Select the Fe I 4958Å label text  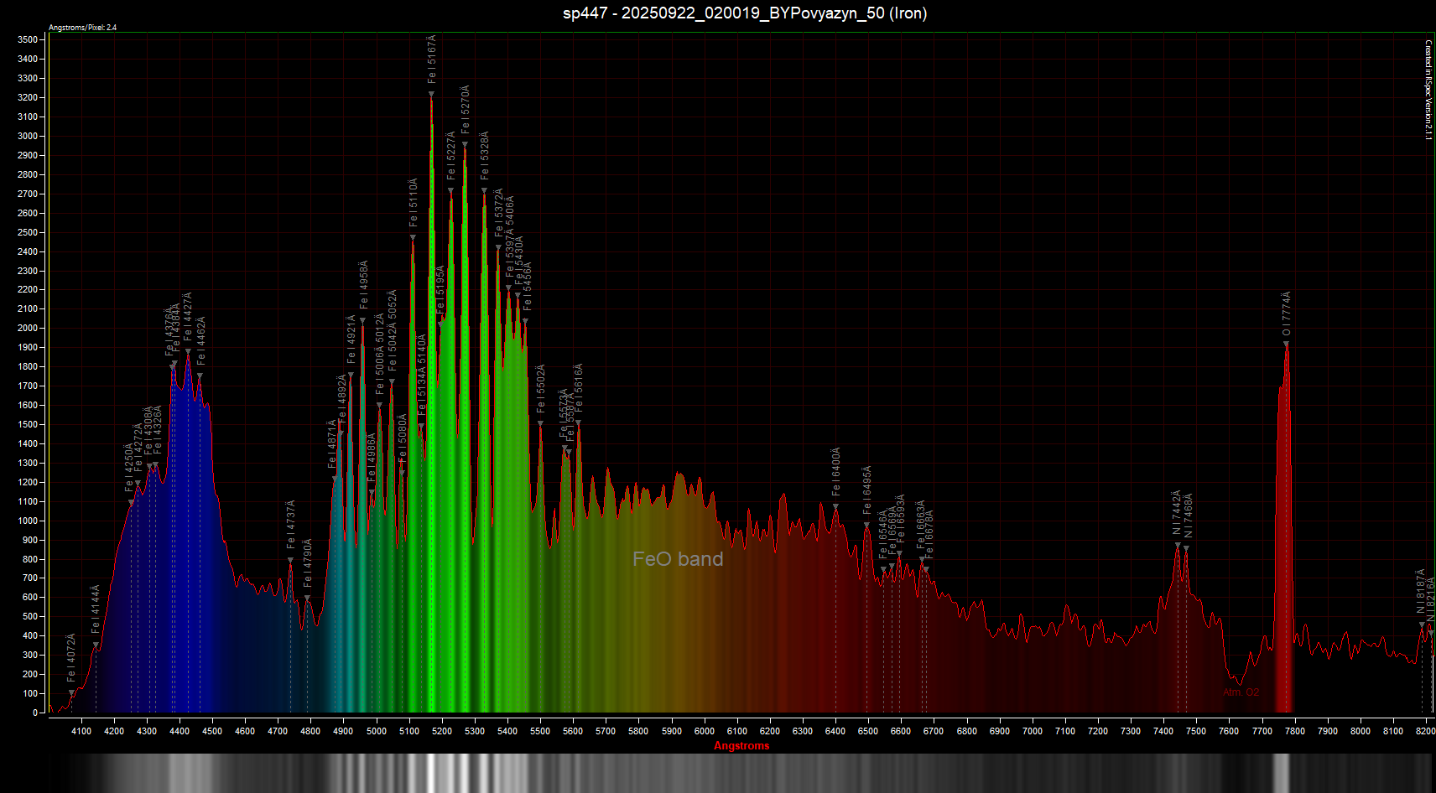[x=364, y=285]
